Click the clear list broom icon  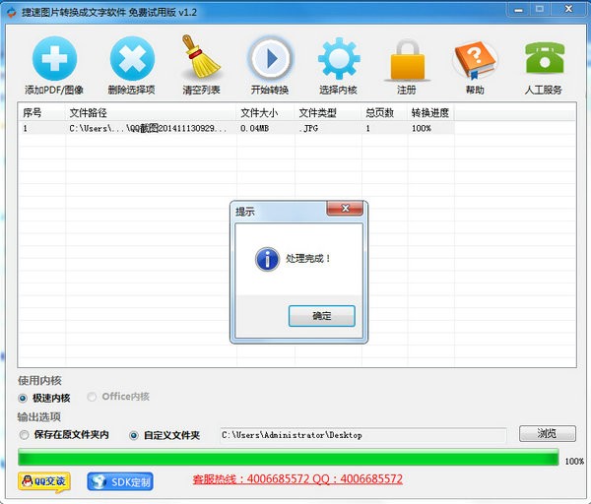coord(201,56)
